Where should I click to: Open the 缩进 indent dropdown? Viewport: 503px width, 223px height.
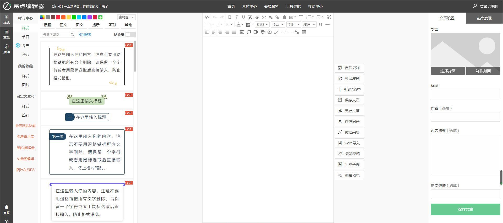pyautogui.click(x=309, y=25)
